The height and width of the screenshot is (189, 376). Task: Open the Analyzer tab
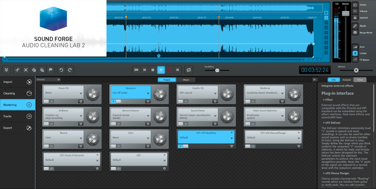347,80
